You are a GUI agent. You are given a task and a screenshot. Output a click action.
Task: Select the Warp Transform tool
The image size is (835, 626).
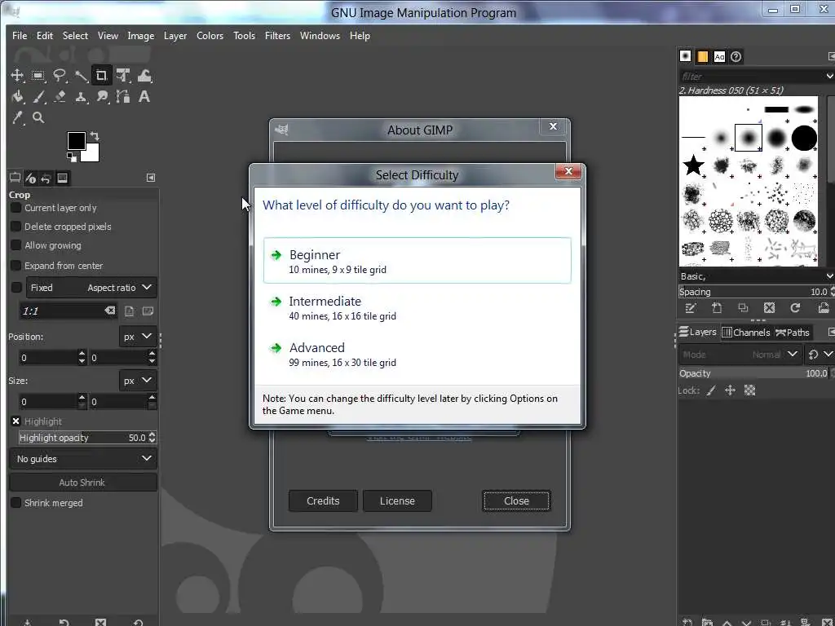click(x=144, y=76)
